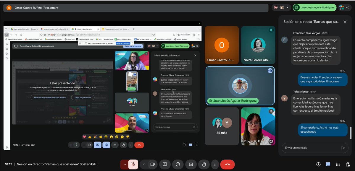Click the 'Sí compañero, Astrid nos está escuchando' message

[x=323, y=130]
